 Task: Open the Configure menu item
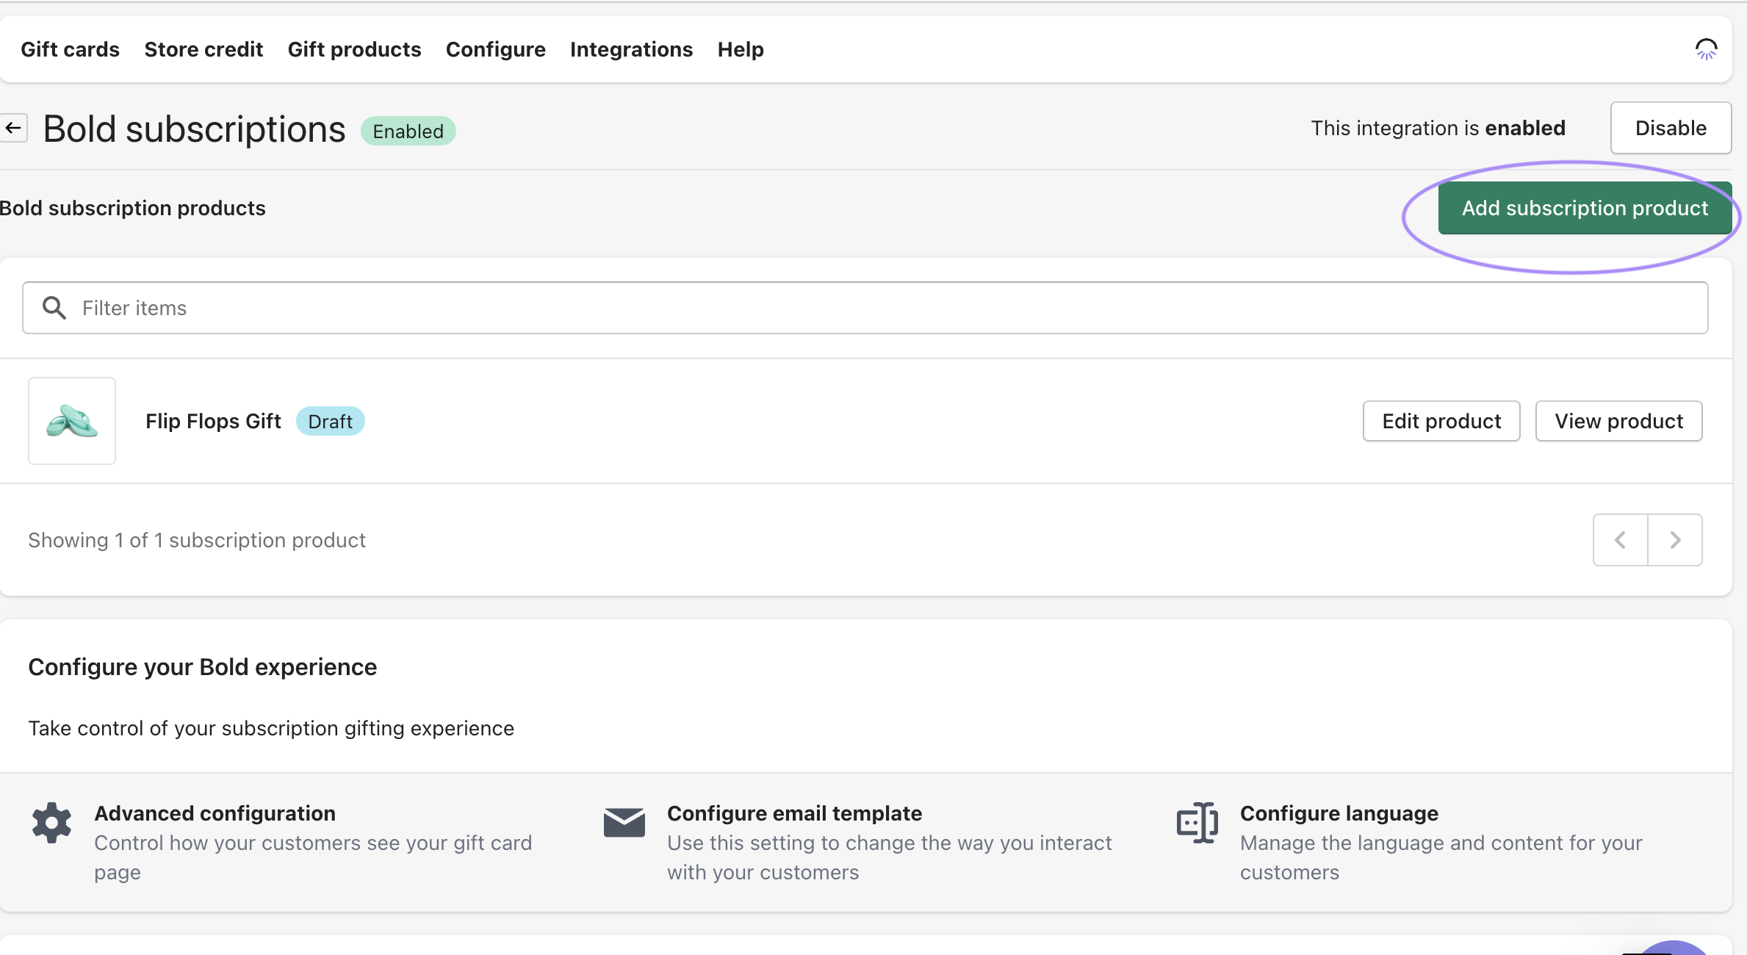click(x=495, y=49)
